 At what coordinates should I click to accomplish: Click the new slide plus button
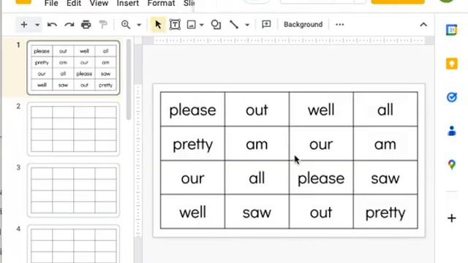coord(24,24)
